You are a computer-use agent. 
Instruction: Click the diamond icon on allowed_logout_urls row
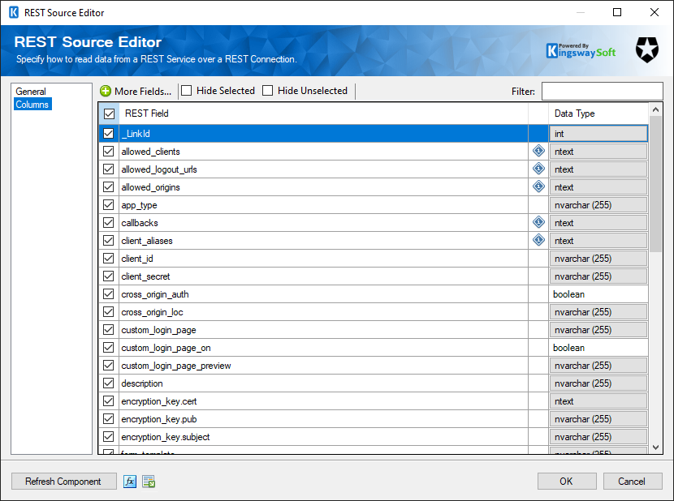pos(538,169)
